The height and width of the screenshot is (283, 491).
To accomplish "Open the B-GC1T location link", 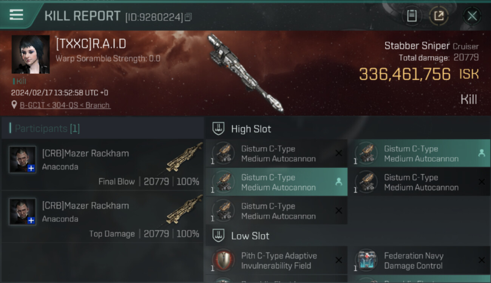I will click(65, 105).
